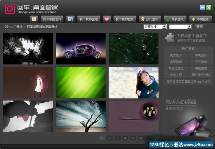Image resolution: width=215 pixels, height=149 pixels.
Task: Click the 热门推荐 section header
Action: pyautogui.click(x=188, y=49)
